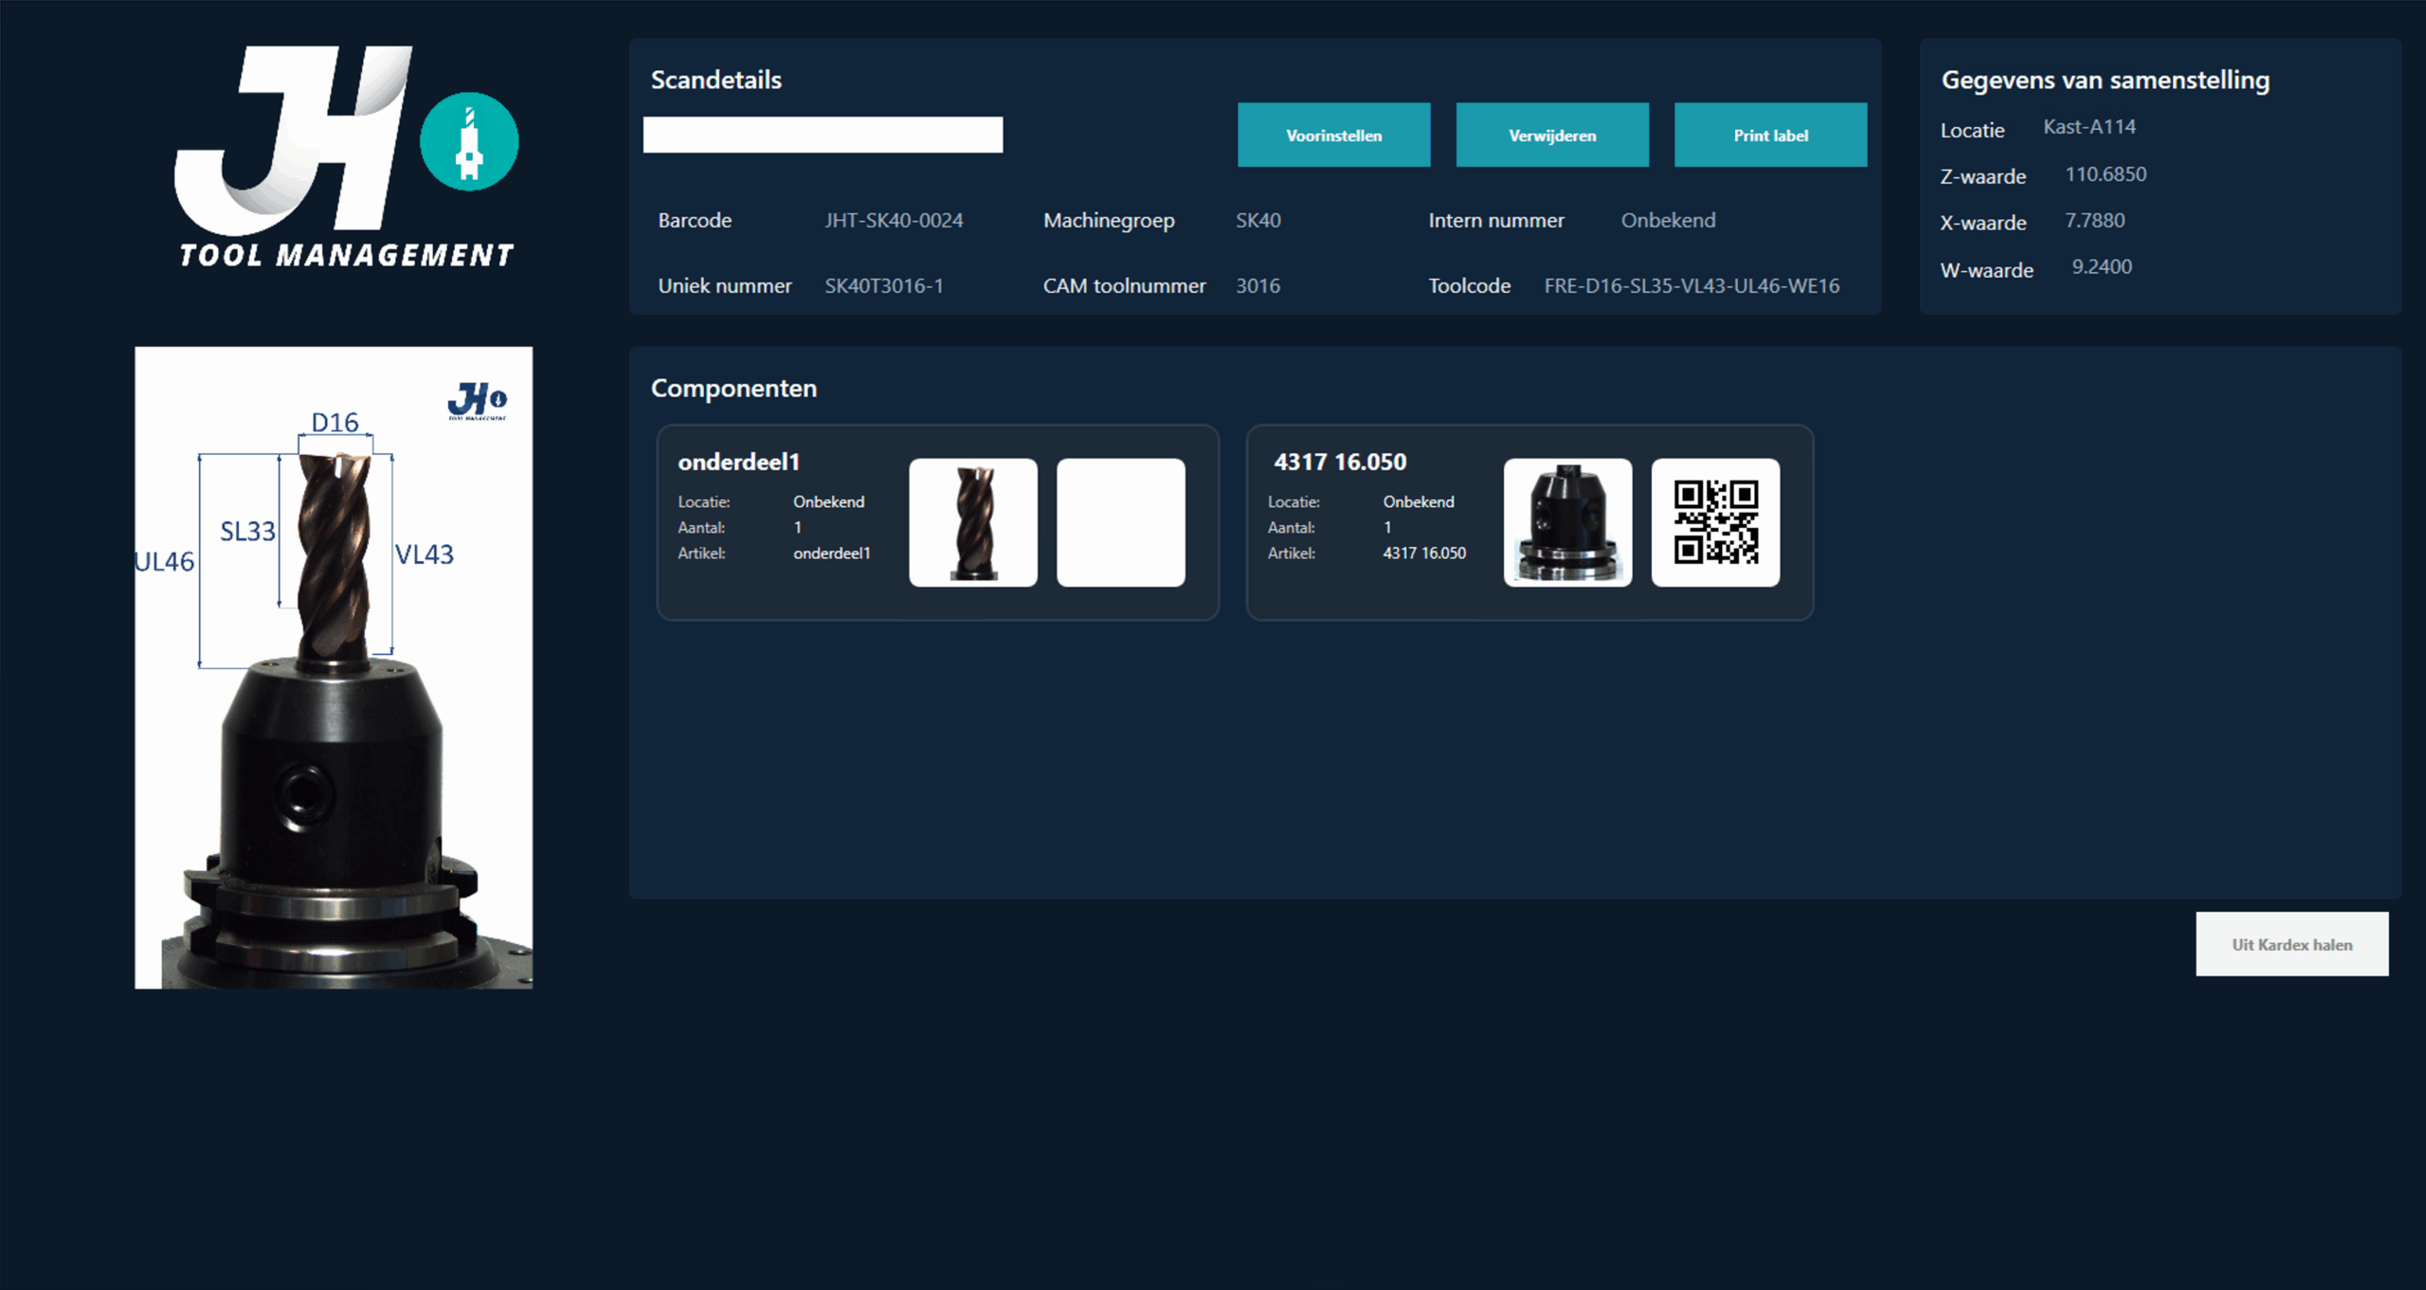The image size is (2426, 1290).
Task: Click the Toolcode value FRE-D16-SL35-VL43-UL46-WE16
Action: 1692,285
